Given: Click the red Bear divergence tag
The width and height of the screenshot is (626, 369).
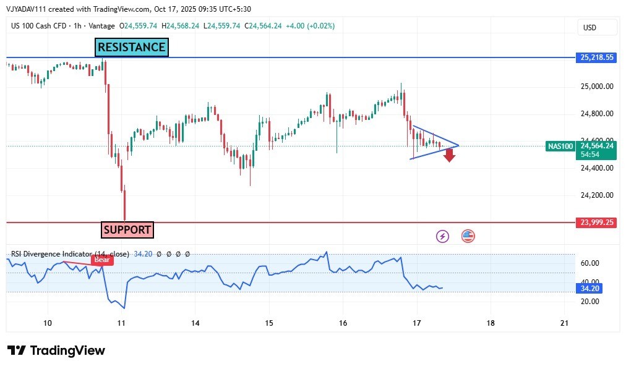Looking at the screenshot, I should (x=101, y=260).
